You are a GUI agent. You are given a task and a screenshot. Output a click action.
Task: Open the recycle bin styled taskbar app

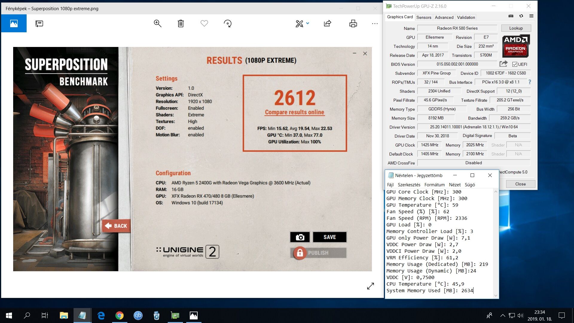pyautogui.click(x=156, y=316)
